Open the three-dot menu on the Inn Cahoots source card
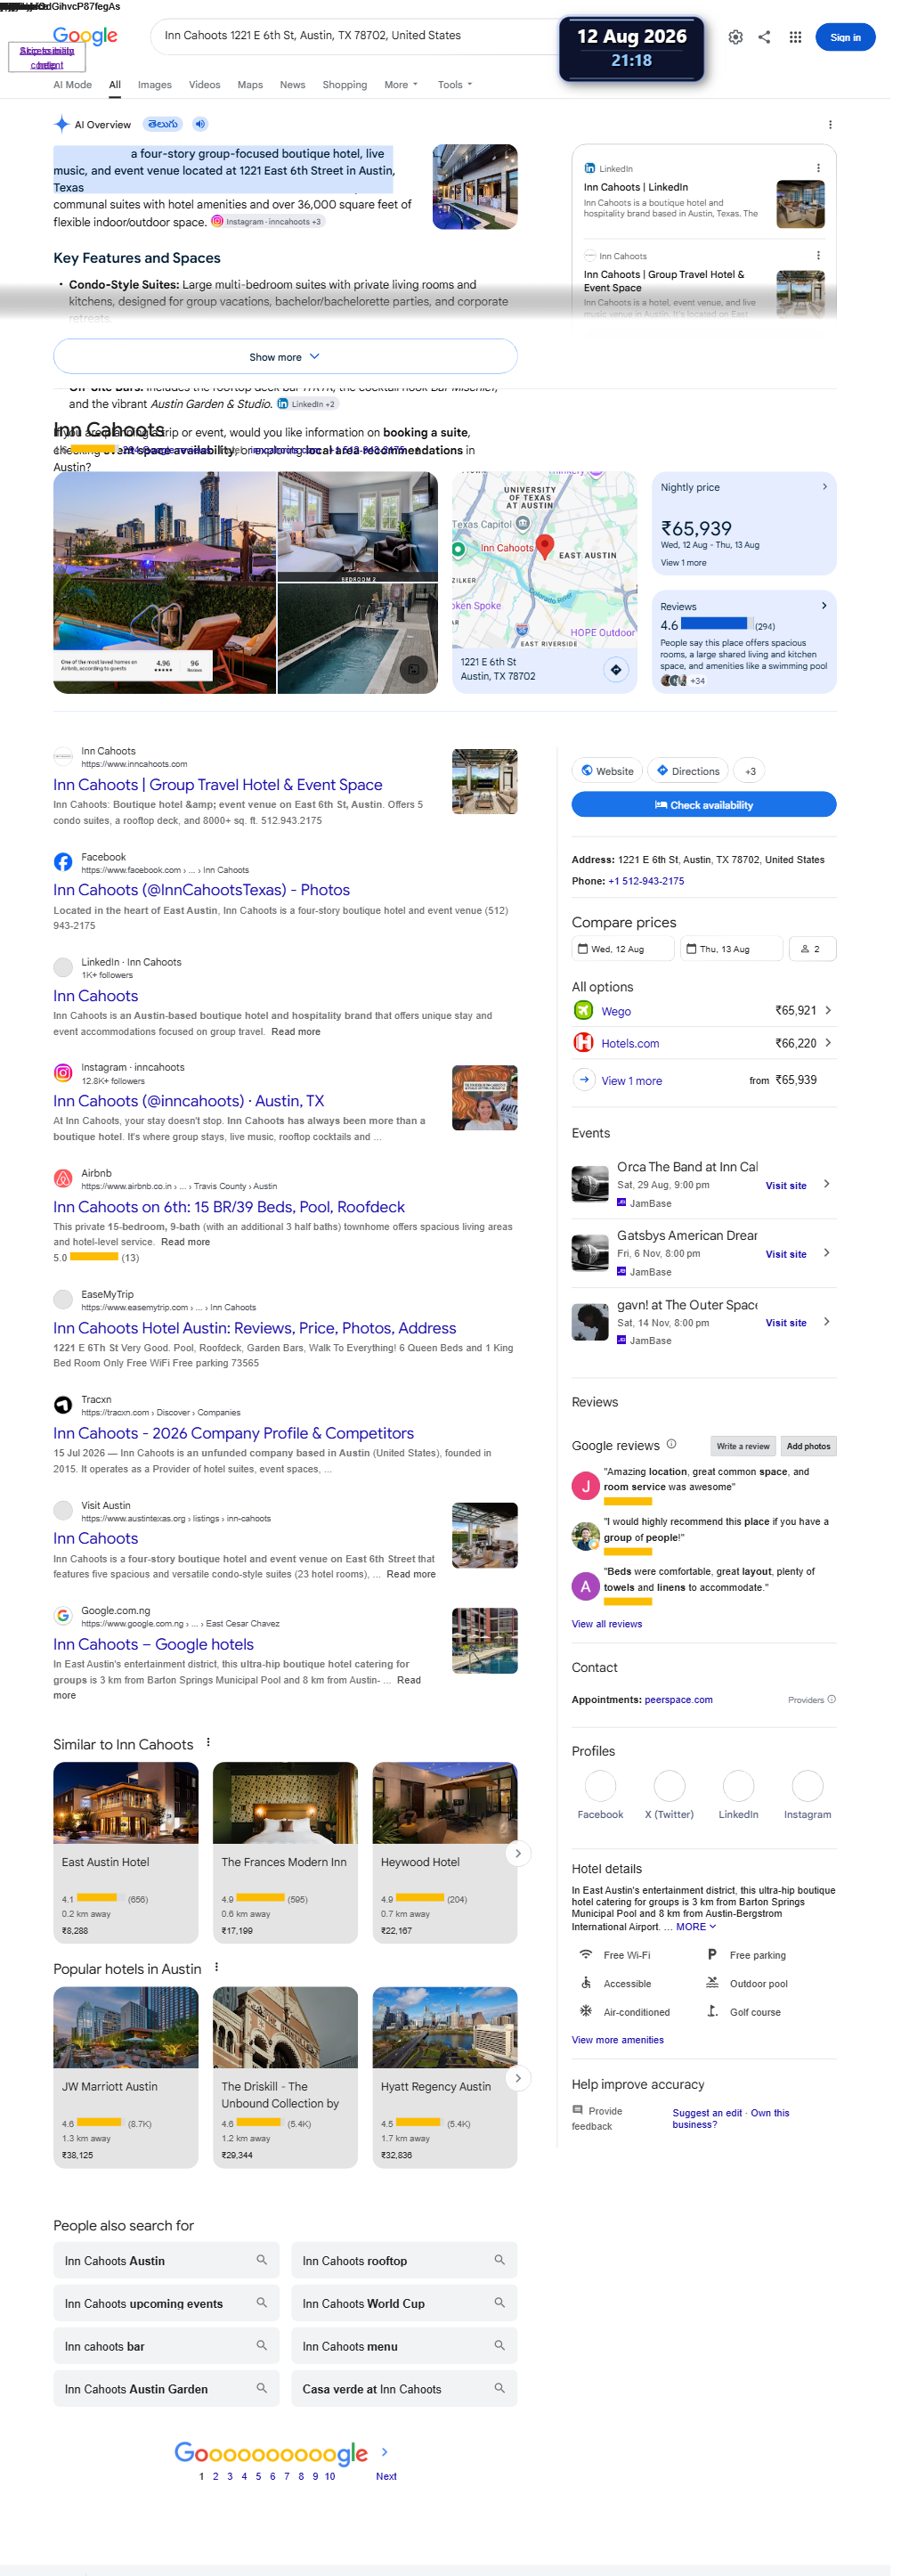The width and height of the screenshot is (901, 2576). click(x=818, y=255)
